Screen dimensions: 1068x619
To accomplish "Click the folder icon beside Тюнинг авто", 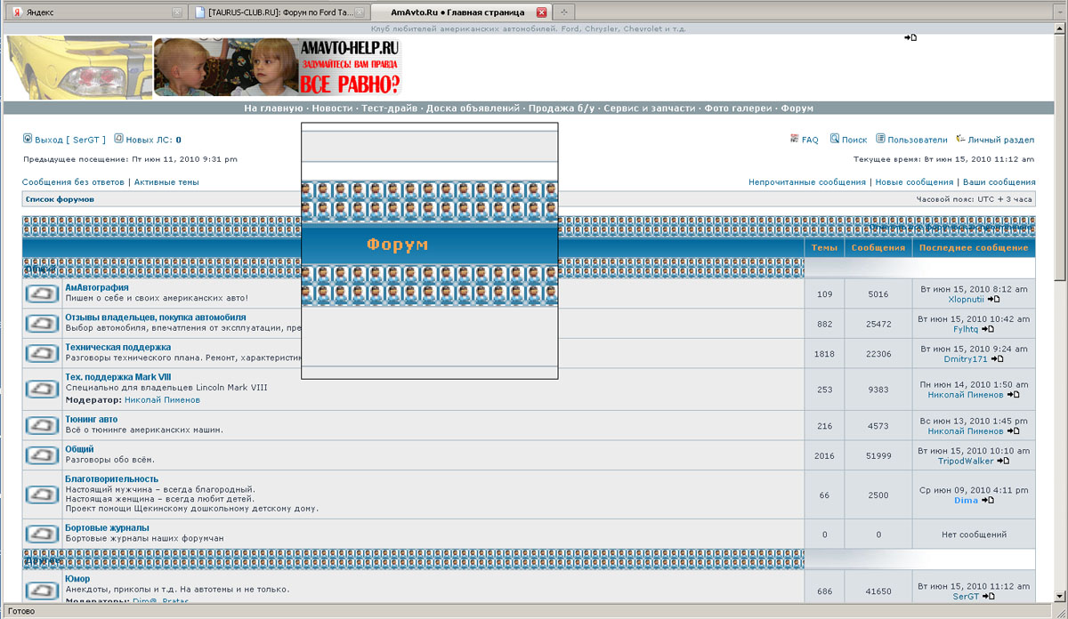I will [42, 425].
